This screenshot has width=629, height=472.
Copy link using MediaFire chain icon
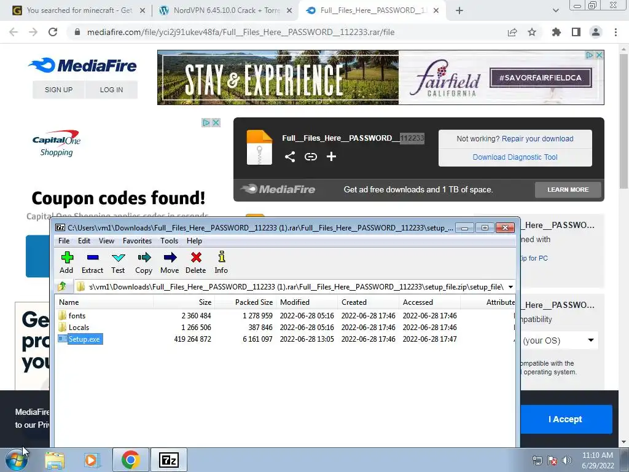[x=310, y=157]
